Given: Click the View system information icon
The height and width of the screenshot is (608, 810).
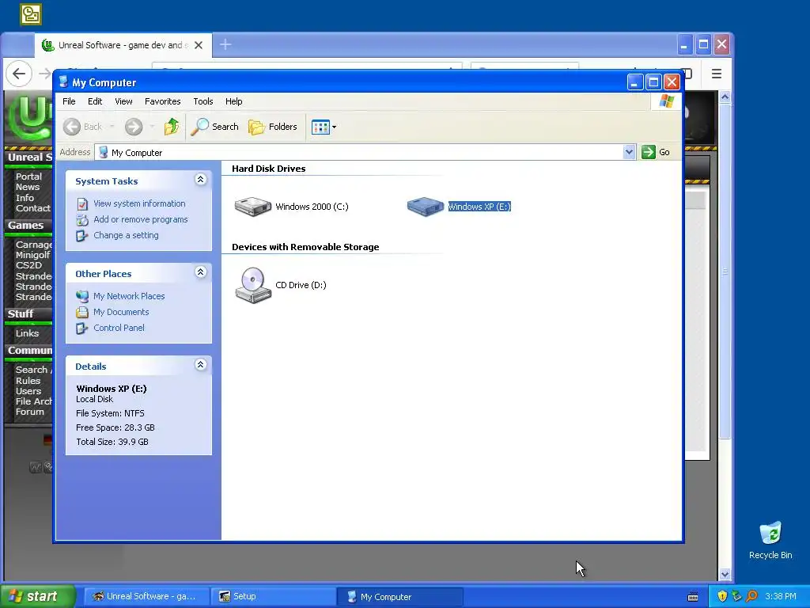Looking at the screenshot, I should click(x=82, y=203).
